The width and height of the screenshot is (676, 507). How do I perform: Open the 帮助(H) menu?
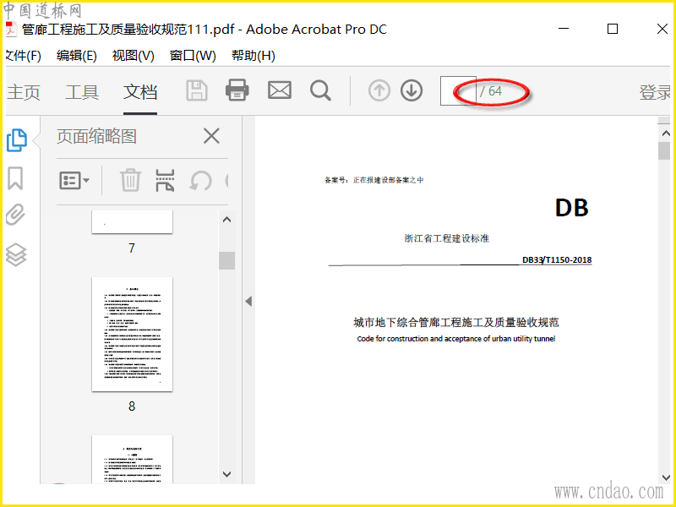click(253, 56)
